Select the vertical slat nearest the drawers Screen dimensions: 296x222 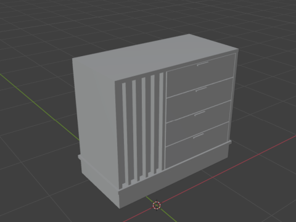click(162, 121)
